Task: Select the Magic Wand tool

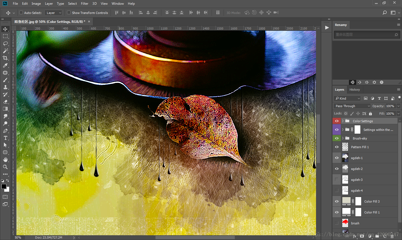Action: (x=5, y=51)
